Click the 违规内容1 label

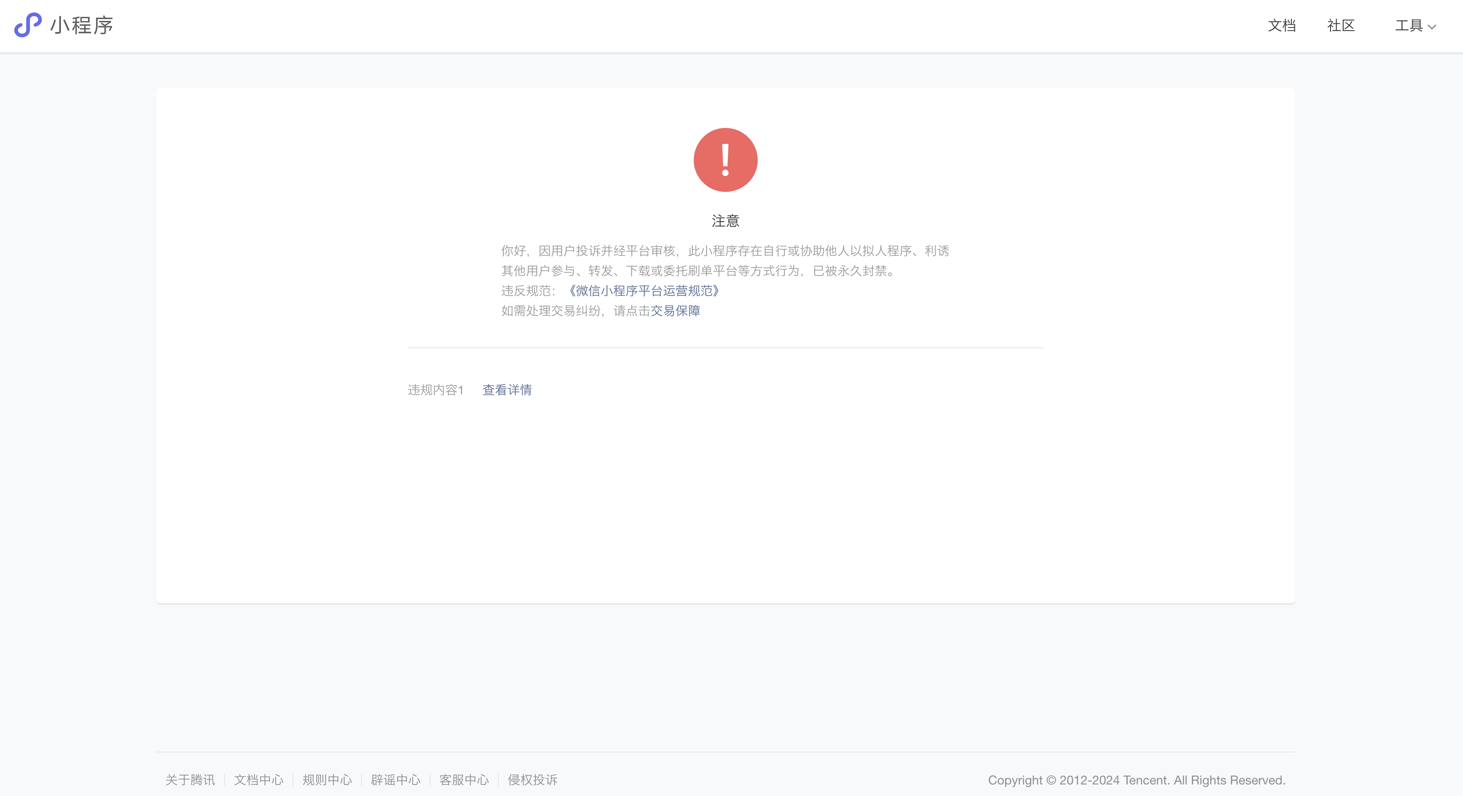pyautogui.click(x=436, y=390)
